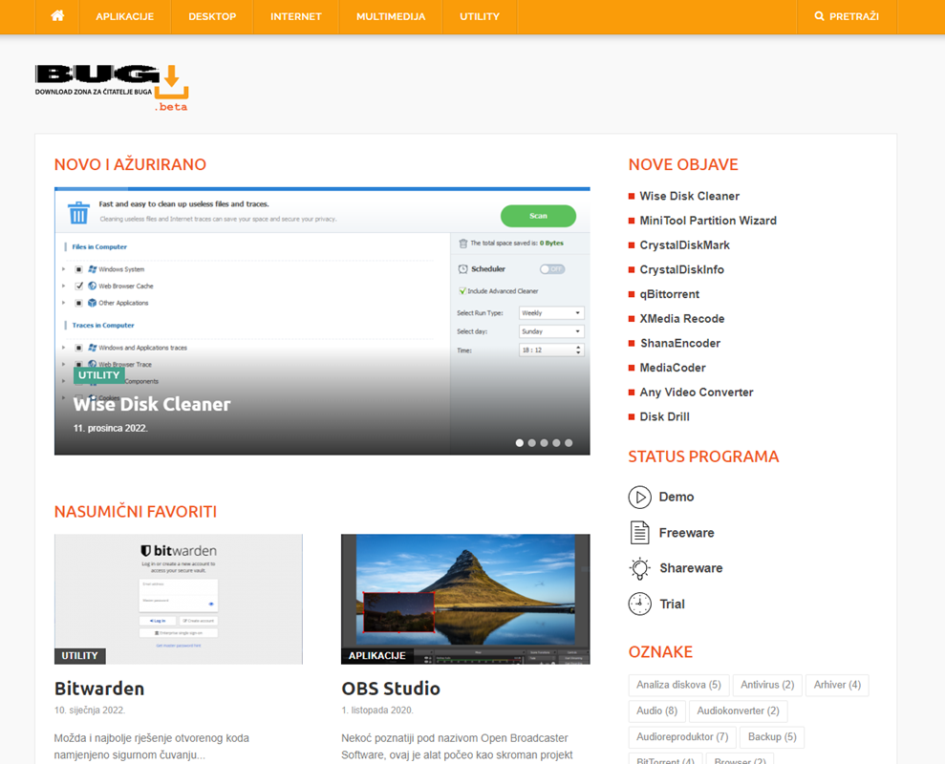Select the Audioreproduktor (7) tag
The height and width of the screenshot is (764, 945).
coord(682,737)
